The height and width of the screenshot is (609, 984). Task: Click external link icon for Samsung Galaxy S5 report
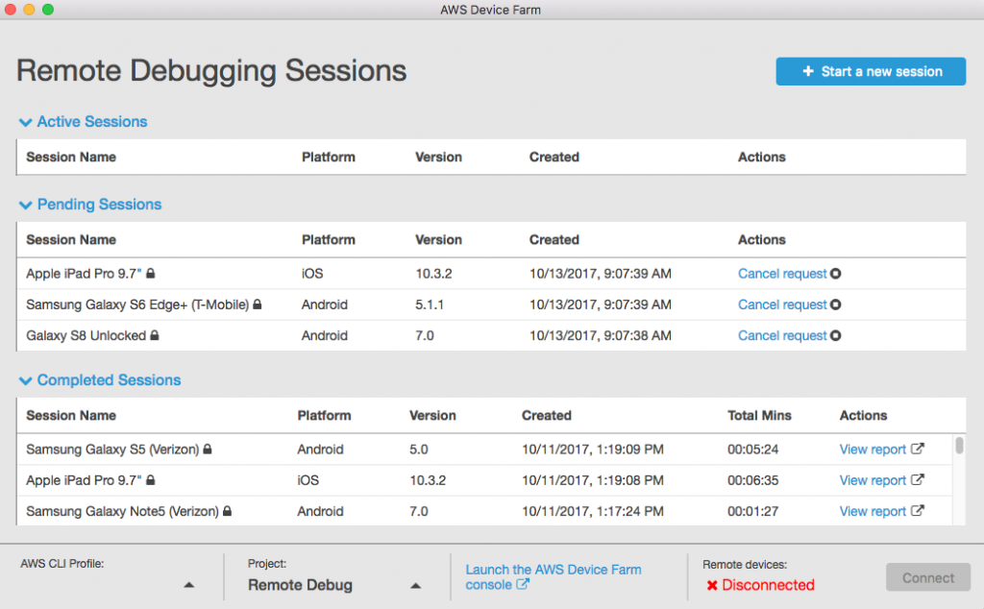918,449
